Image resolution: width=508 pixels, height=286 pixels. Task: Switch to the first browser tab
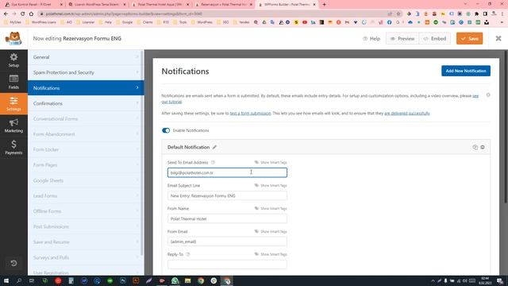pyautogui.click(x=33, y=5)
